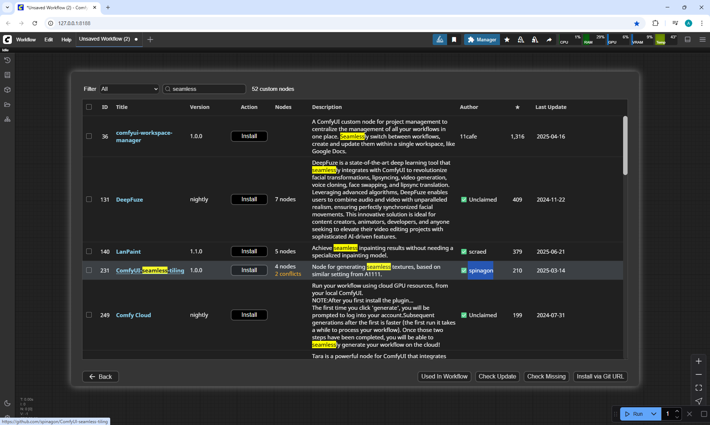This screenshot has height=425, width=710.
Task: Toggle the select-all header checkbox
Action: [x=89, y=107]
